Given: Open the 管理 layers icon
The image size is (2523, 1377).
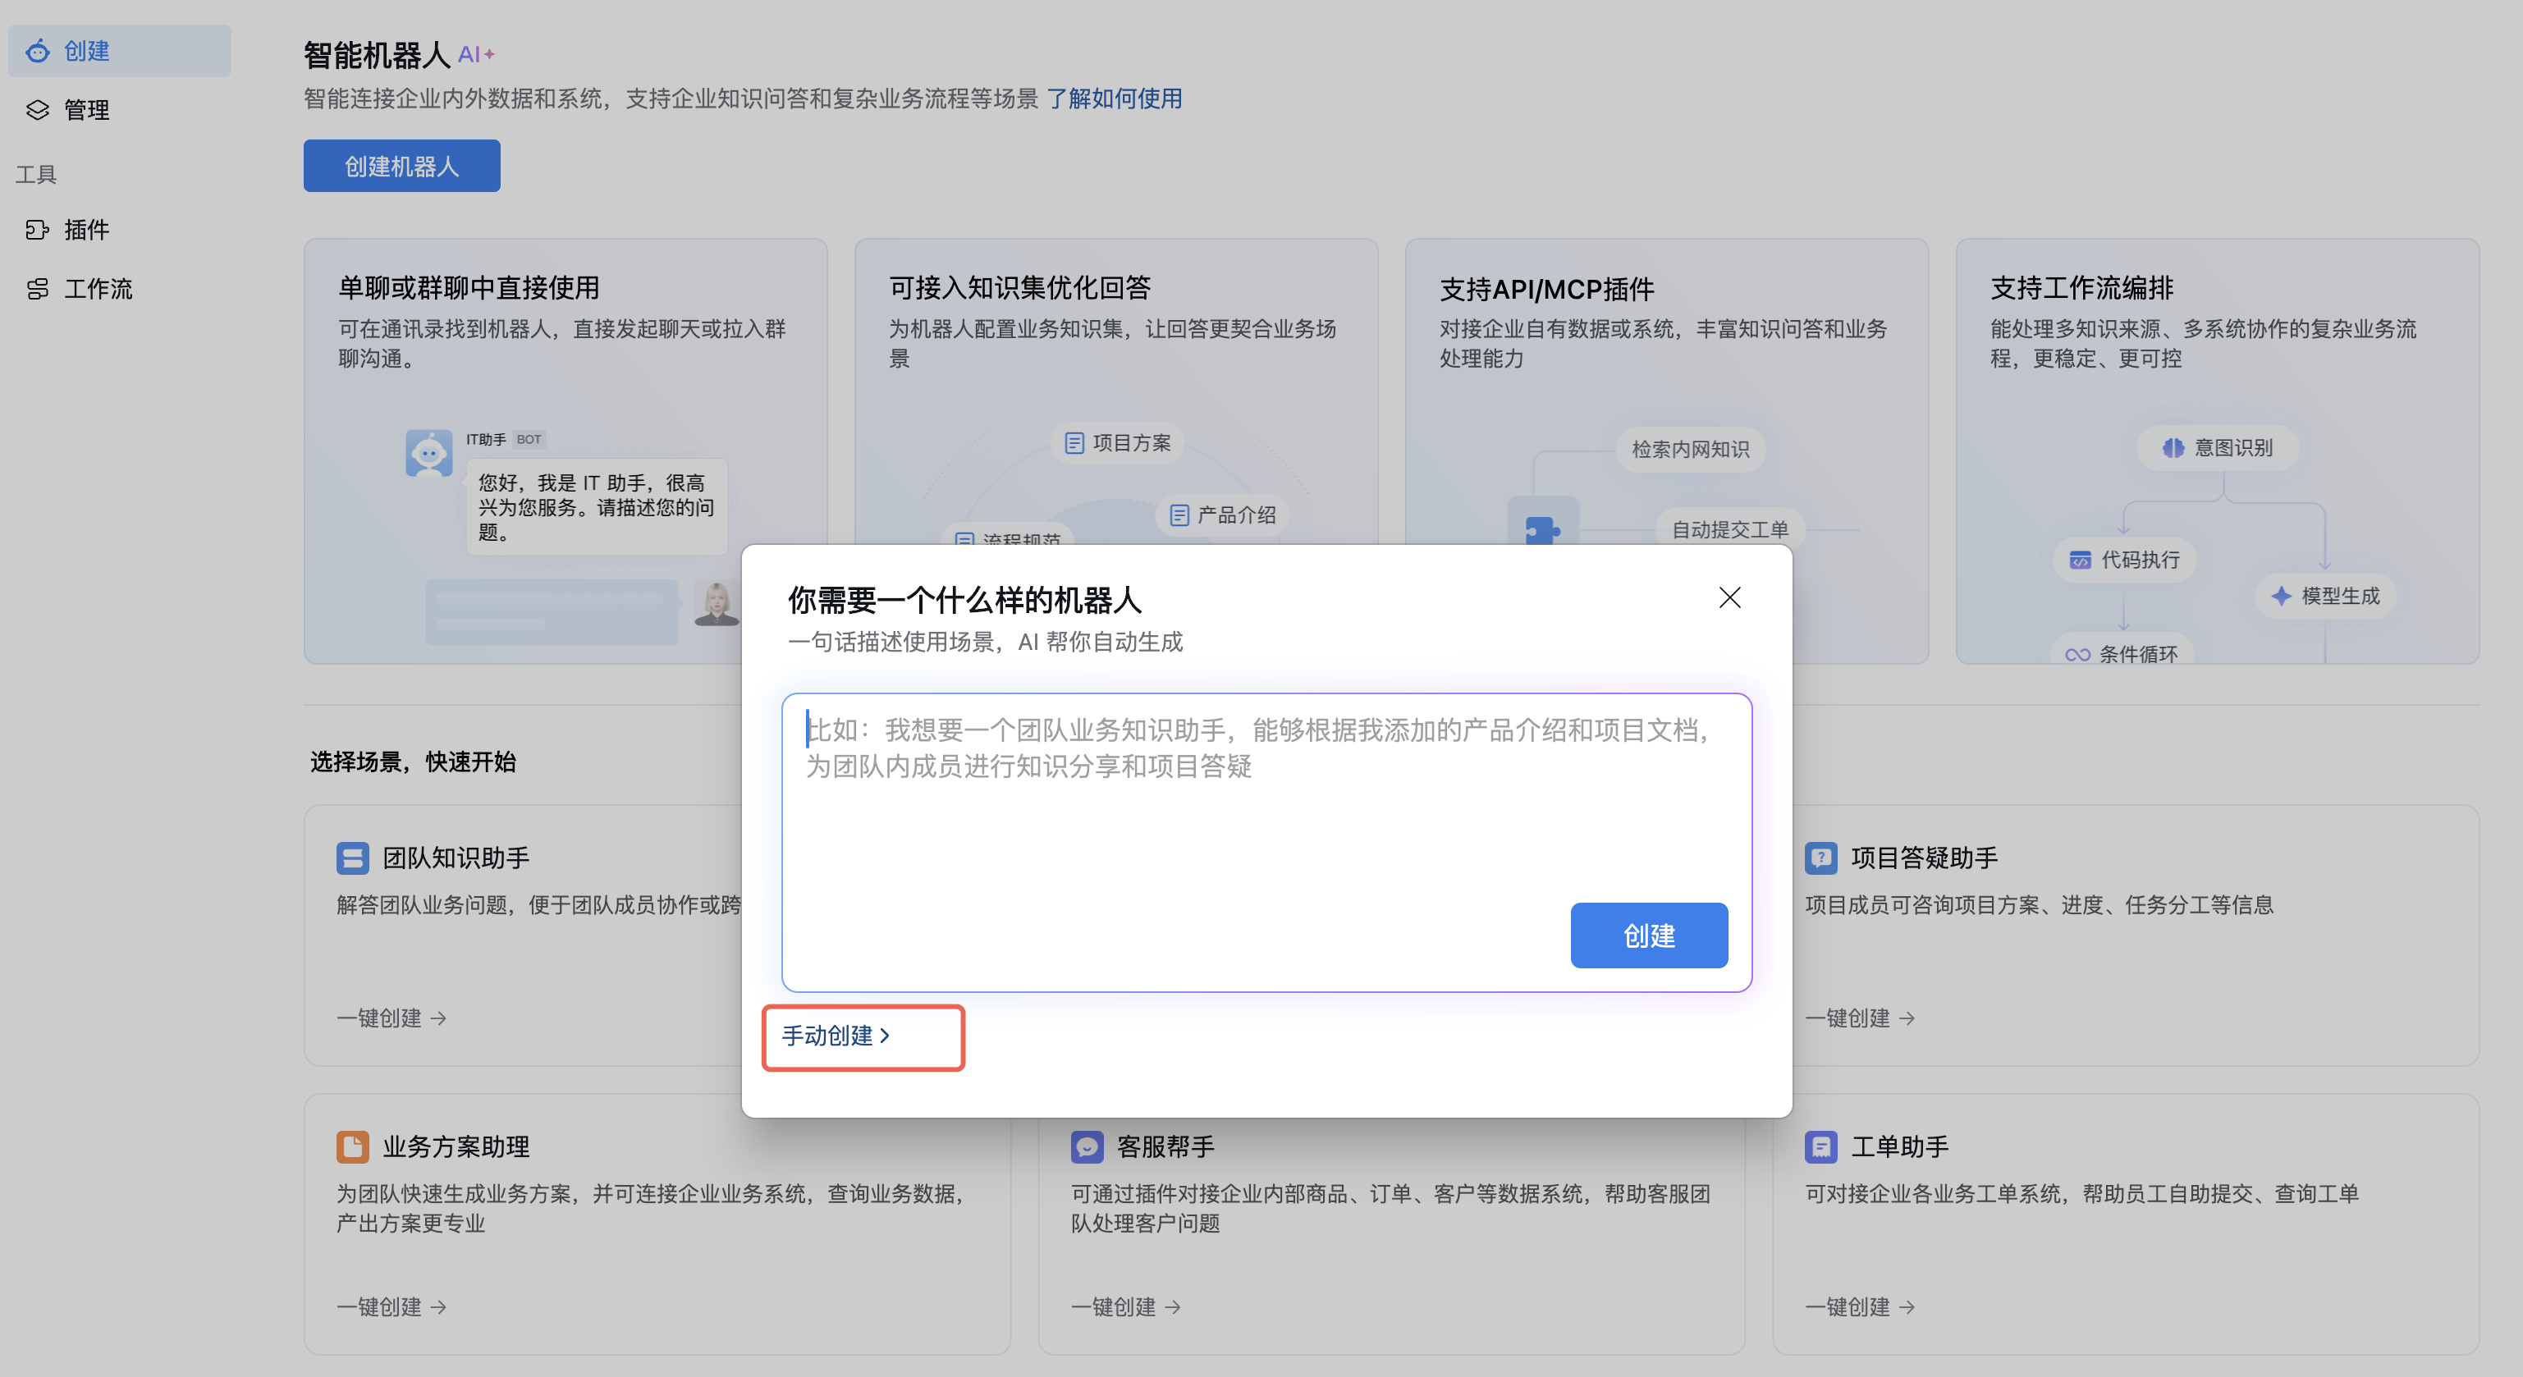Looking at the screenshot, I should (37, 110).
